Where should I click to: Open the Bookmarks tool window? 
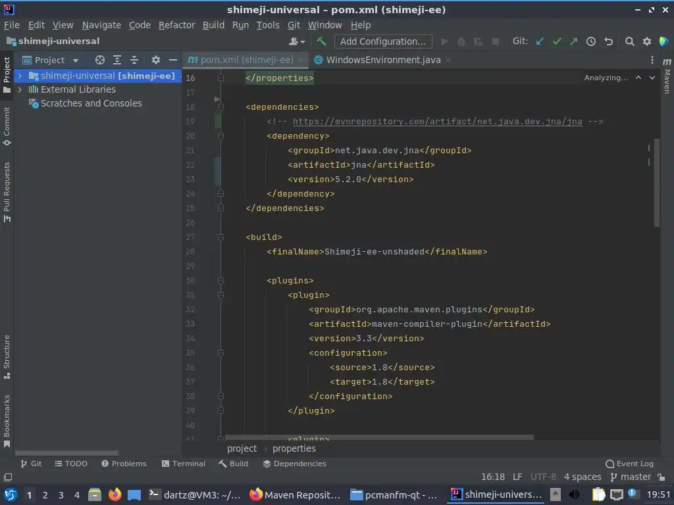coord(7,421)
